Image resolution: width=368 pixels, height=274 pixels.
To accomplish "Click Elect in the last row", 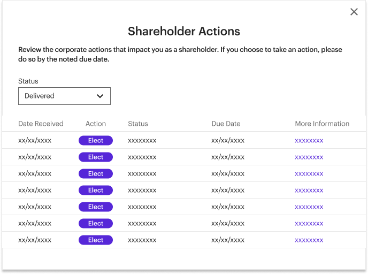I will pyautogui.click(x=96, y=240).
